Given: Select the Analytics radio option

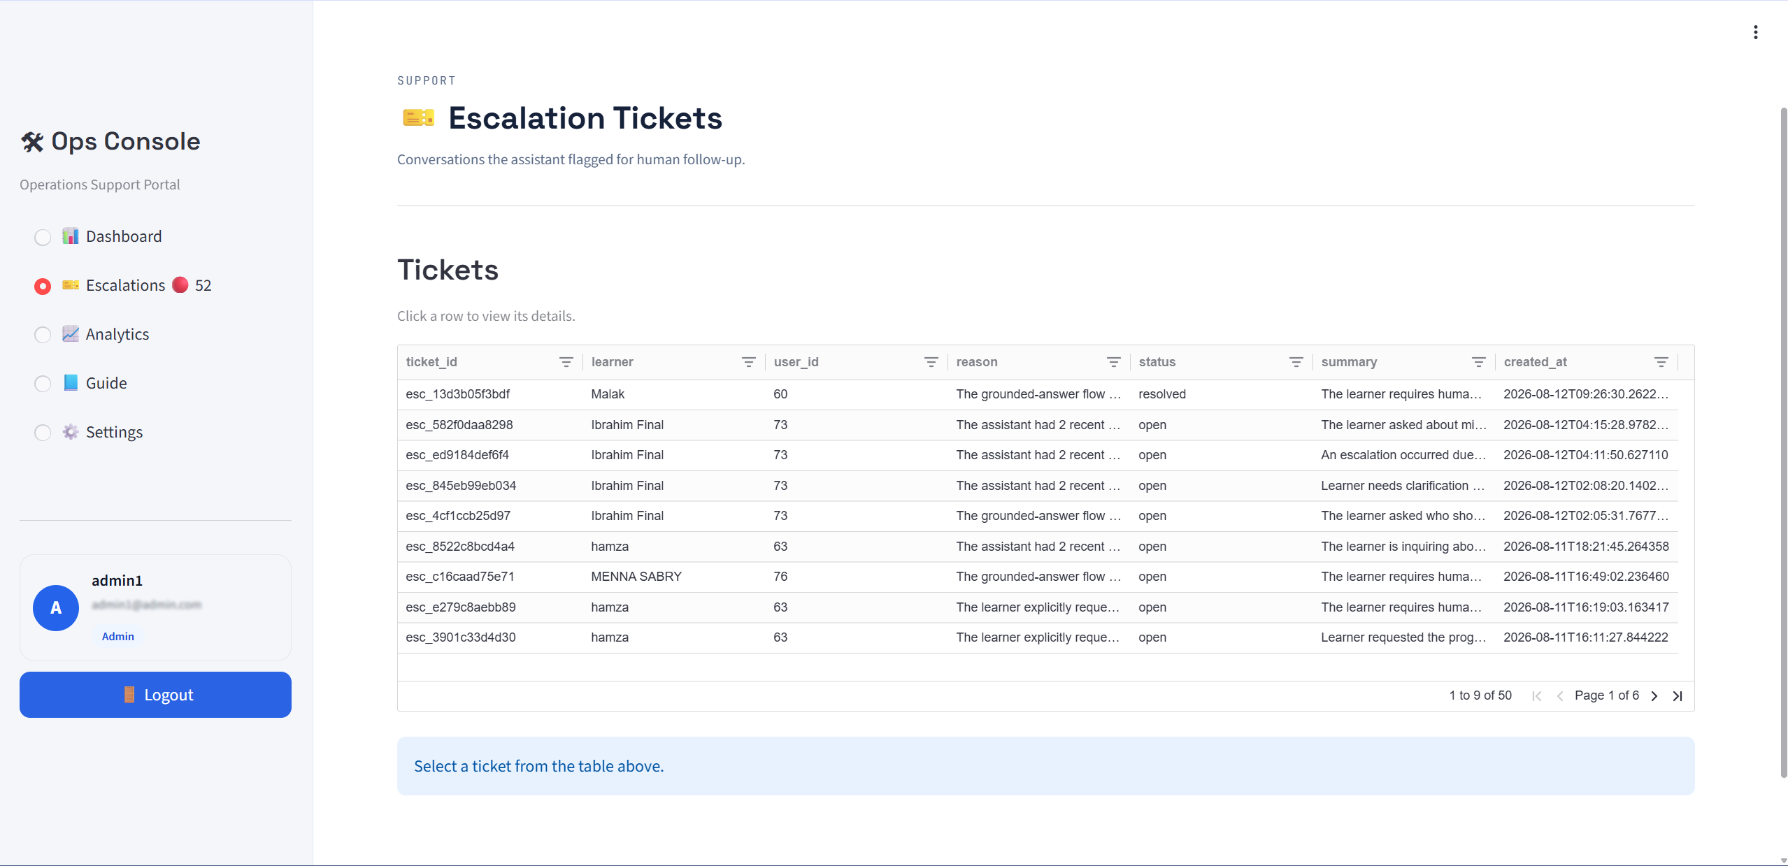Looking at the screenshot, I should point(43,335).
